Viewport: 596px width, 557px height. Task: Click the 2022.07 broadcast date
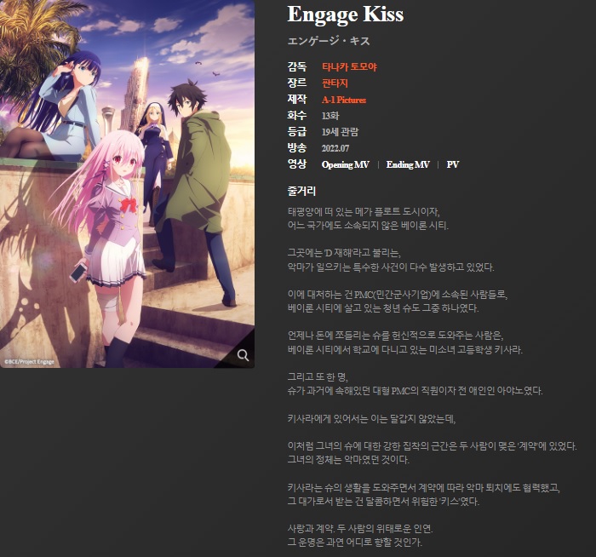(335, 148)
